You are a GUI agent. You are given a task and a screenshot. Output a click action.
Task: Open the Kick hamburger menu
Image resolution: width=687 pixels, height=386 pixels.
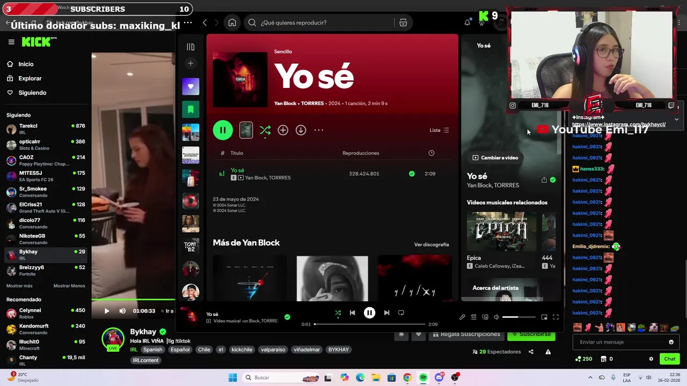coord(11,42)
